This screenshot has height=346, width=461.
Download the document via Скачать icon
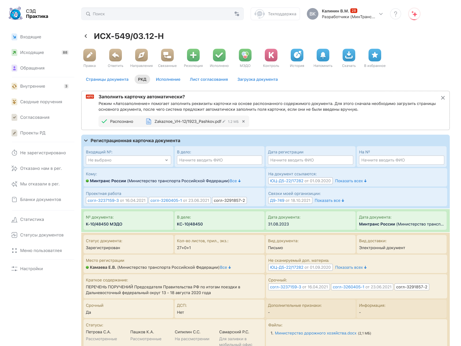(349, 55)
